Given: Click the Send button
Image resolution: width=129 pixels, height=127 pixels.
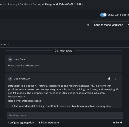Looking at the screenshot, I should tap(117, 123).
